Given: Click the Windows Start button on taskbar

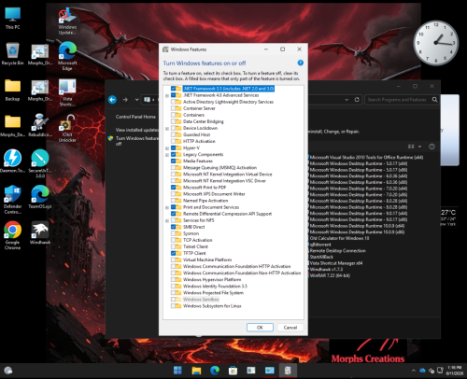Looking at the screenshot, I should tap(177, 371).
